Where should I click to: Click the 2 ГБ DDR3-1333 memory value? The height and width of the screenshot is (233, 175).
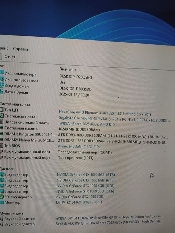click(x=113, y=141)
